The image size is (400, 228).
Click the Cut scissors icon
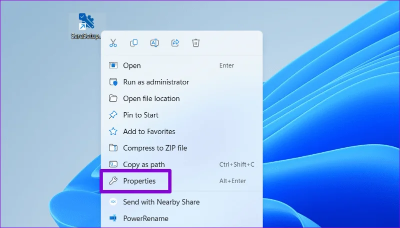pos(113,43)
